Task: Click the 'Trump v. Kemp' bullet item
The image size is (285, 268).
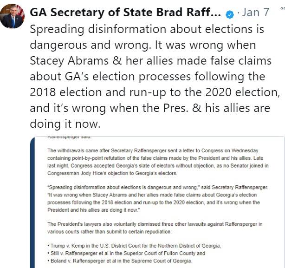Action: tap(134, 246)
